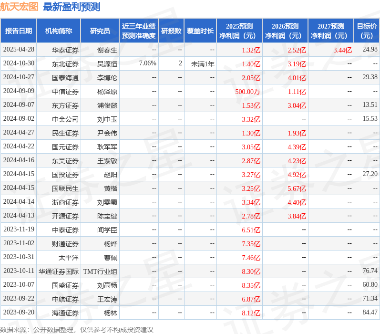
Task: Click the 研究员 column header
Action: (x=100, y=31)
